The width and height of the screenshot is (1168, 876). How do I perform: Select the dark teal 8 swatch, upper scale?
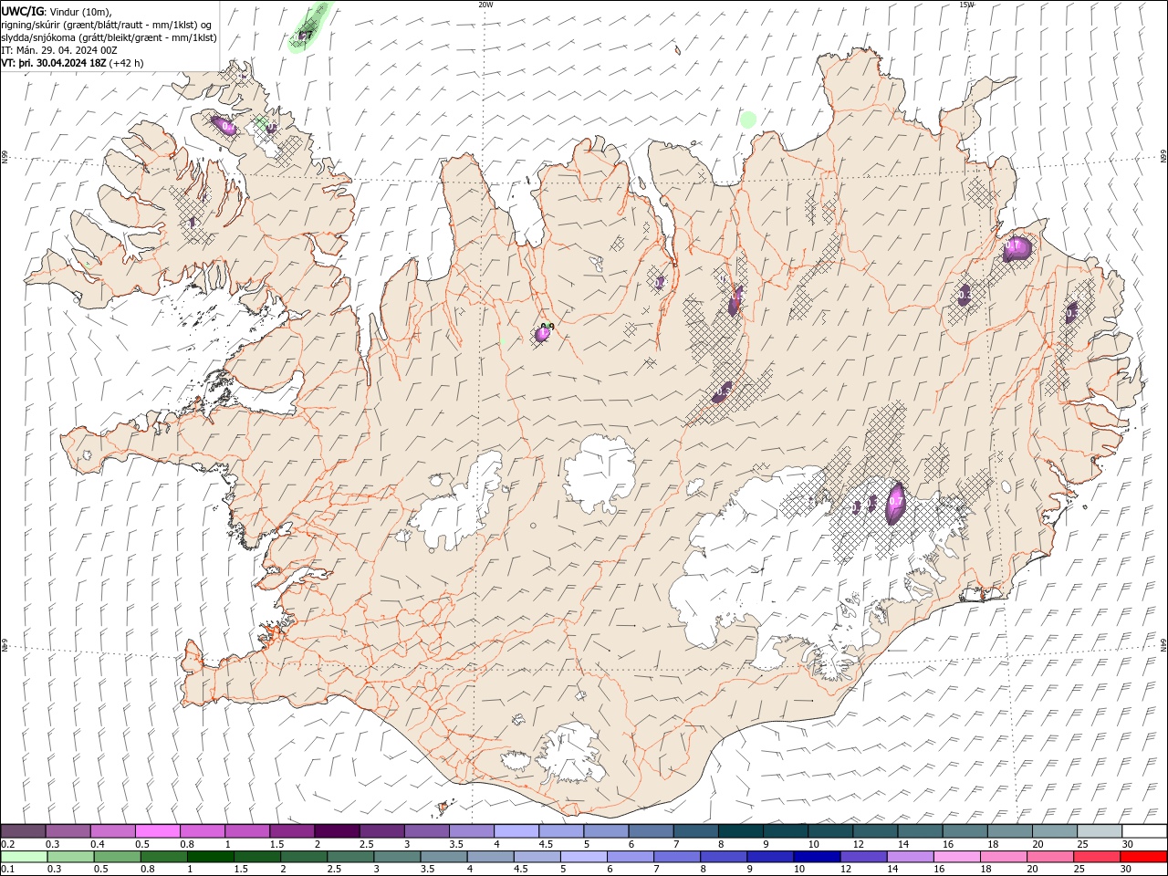[740, 830]
